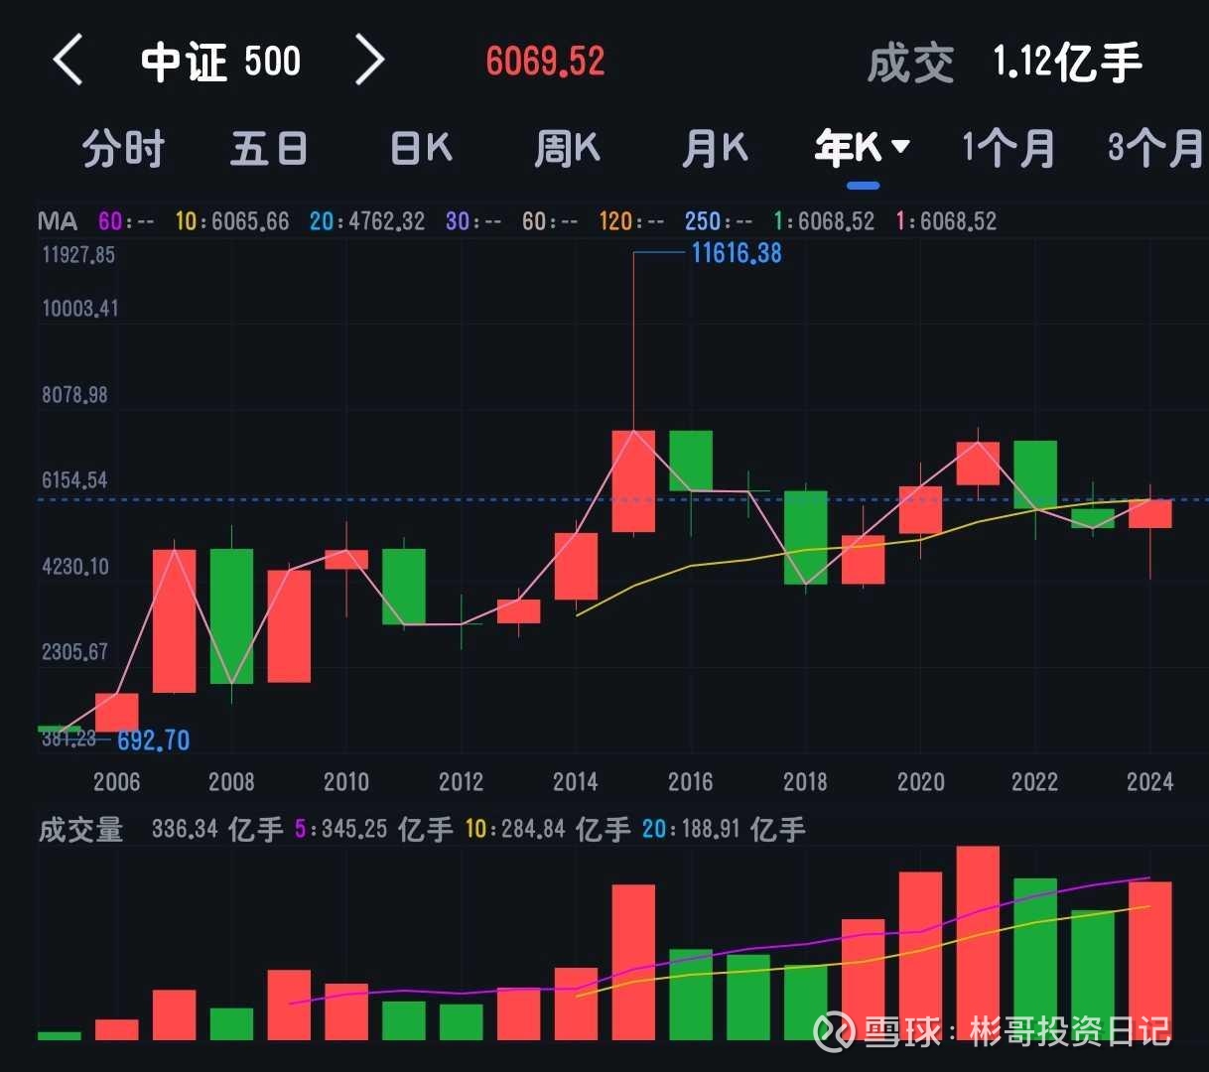Select the 2015 red volume bar
1209x1072 pixels.
(633, 962)
